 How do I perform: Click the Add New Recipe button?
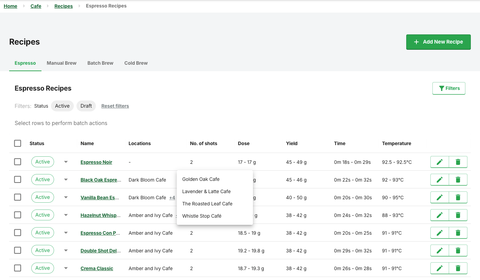(x=438, y=42)
